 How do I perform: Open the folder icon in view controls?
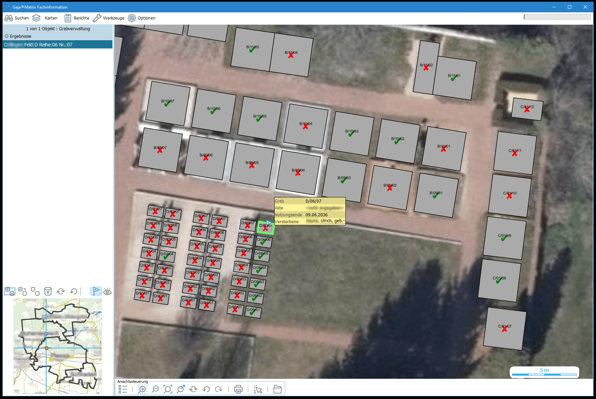point(277,389)
